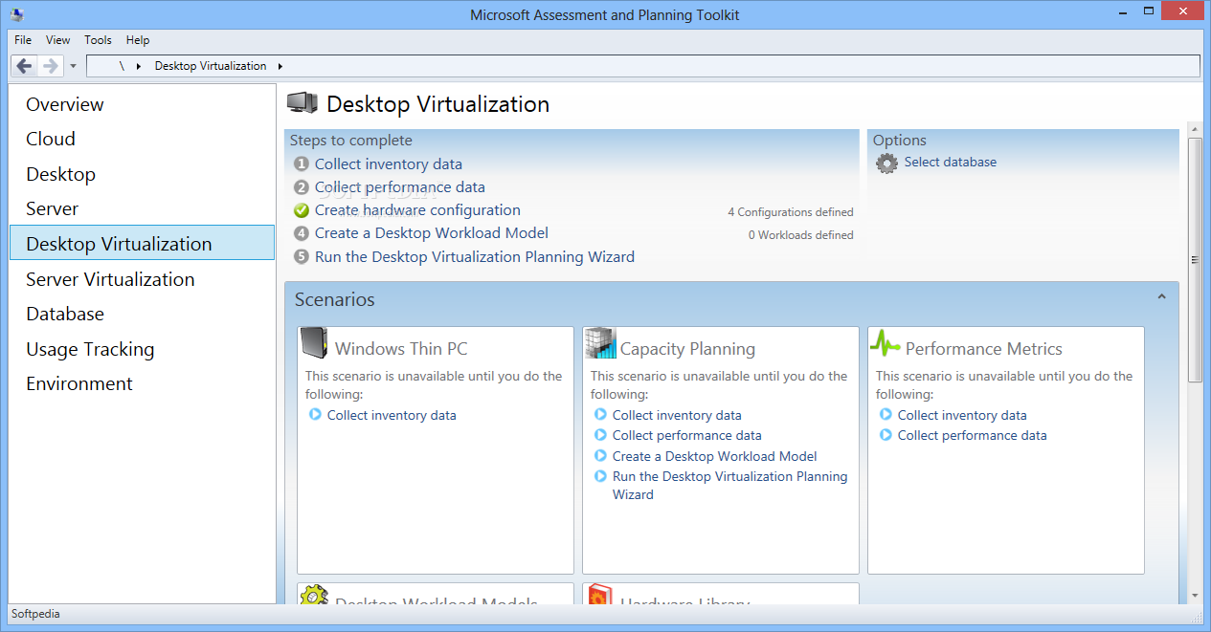Click the Hardware Library red icon
1211x632 pixels.
(x=599, y=595)
